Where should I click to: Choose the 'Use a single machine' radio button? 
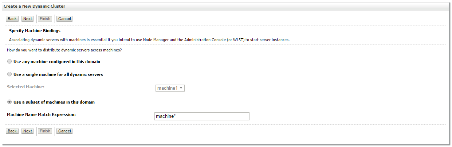9,74
